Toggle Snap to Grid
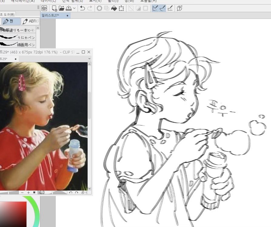The image size is (271, 227). [x=170, y=8]
